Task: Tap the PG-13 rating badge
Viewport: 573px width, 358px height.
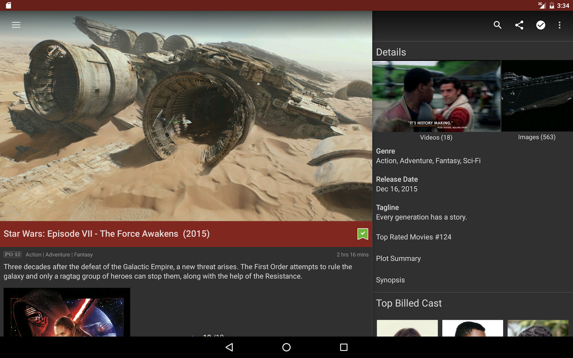Action: 12,254
